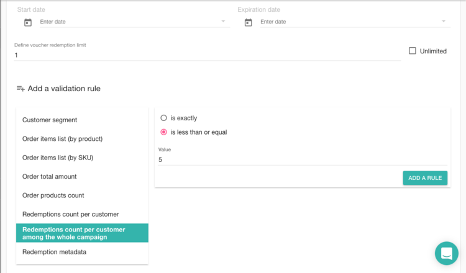Image resolution: width=466 pixels, height=273 pixels.
Task: Select "is less than or equal" radio option
Action: (163, 132)
